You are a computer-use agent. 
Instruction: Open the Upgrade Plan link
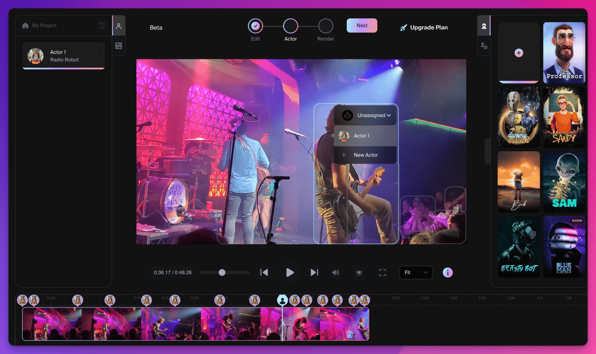click(423, 28)
